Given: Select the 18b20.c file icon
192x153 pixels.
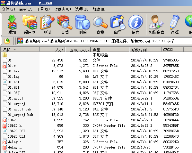Looking at the screenshot, I should 4,120.
